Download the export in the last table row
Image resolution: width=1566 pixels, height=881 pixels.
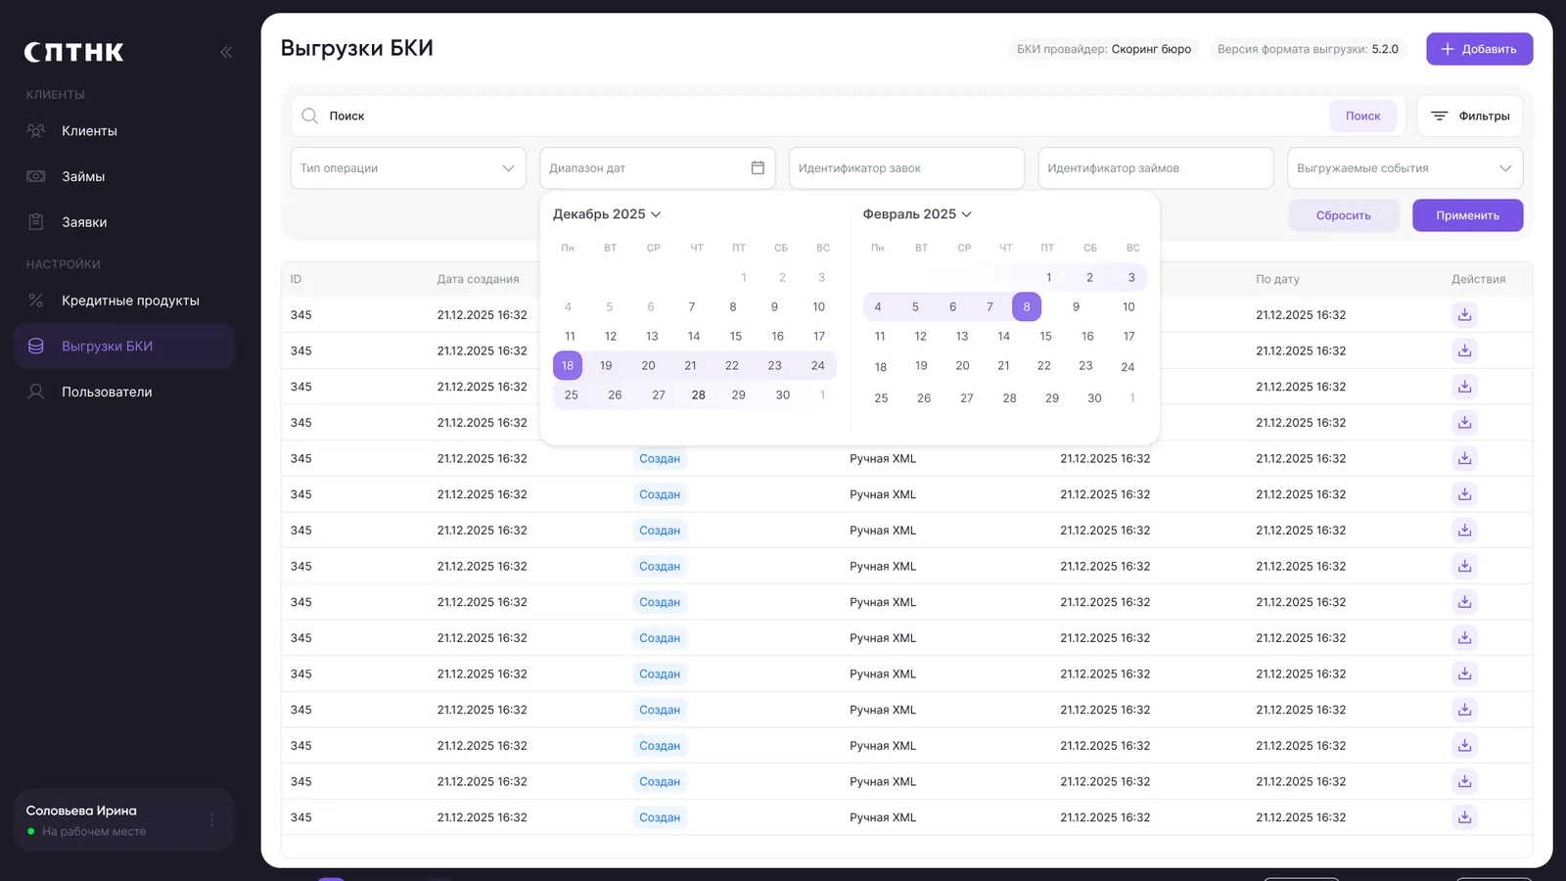tap(1464, 817)
